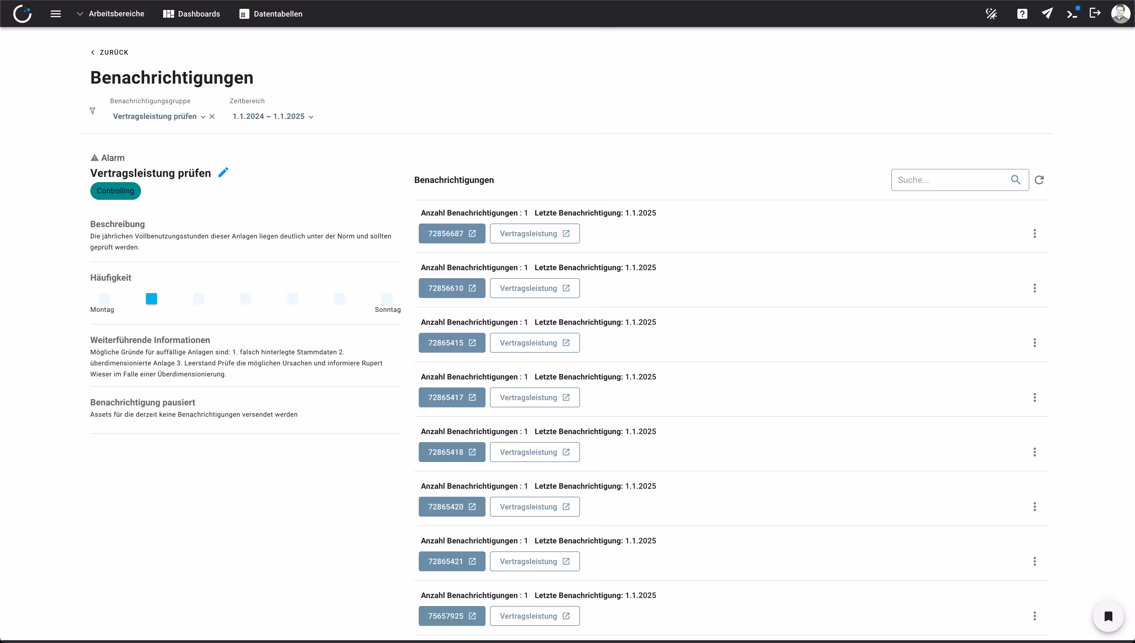
Task: Open more options for 72865418 row
Action: (x=1034, y=452)
